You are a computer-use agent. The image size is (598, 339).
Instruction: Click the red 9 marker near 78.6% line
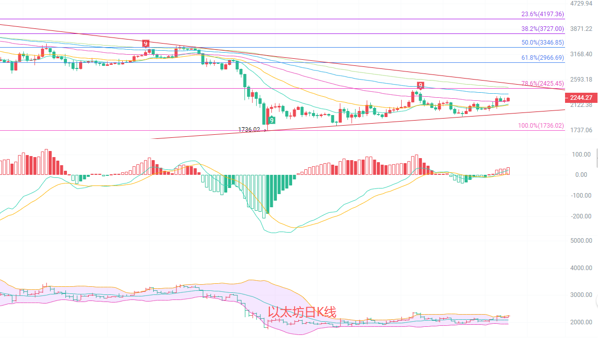pyautogui.click(x=420, y=85)
